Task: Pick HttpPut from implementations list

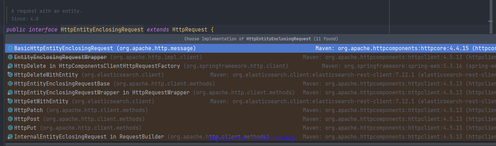Action: pos(250,128)
